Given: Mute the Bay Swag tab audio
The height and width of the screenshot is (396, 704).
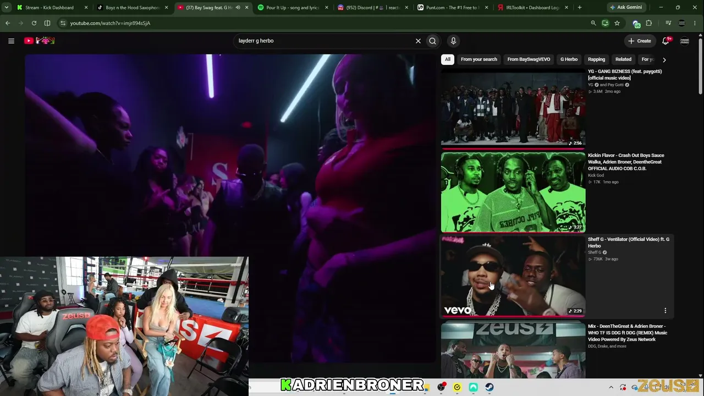Looking at the screenshot, I should click(x=238, y=8).
